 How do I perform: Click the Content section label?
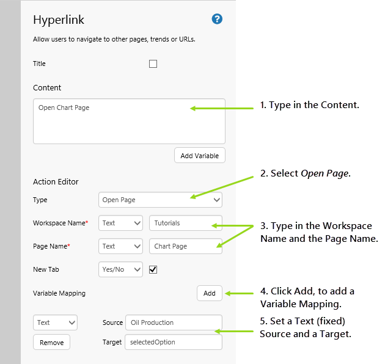(47, 88)
